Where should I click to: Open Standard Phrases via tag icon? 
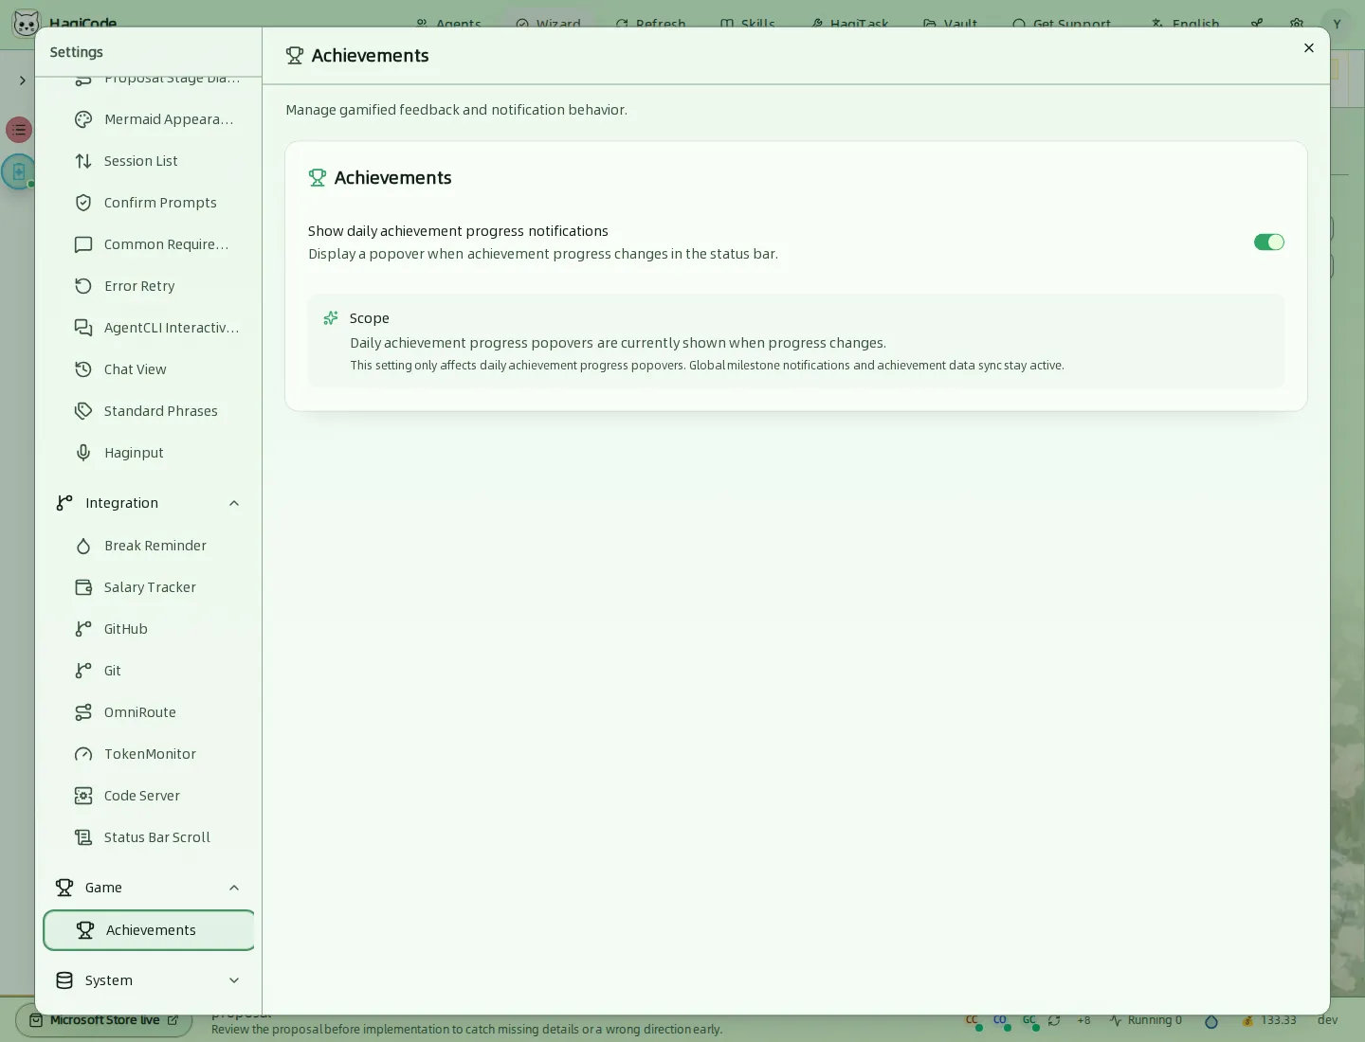(x=83, y=411)
